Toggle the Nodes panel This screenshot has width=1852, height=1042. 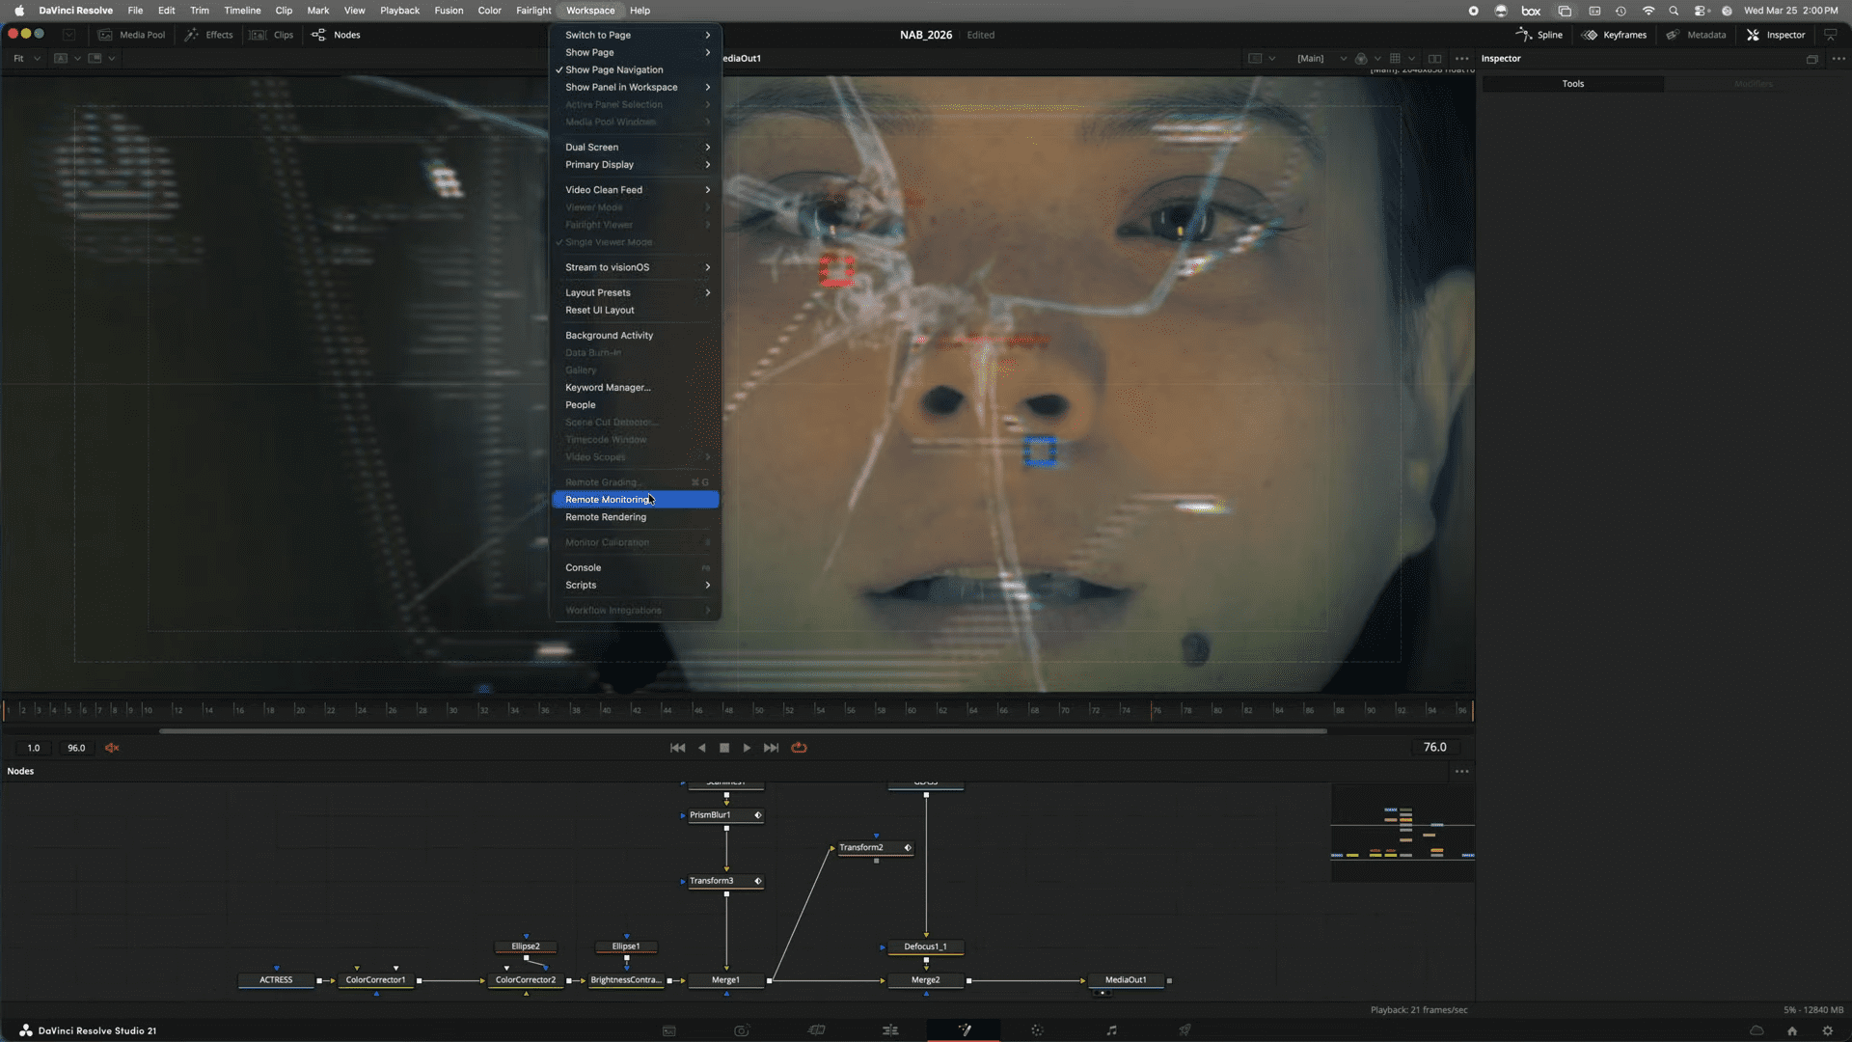coord(336,35)
